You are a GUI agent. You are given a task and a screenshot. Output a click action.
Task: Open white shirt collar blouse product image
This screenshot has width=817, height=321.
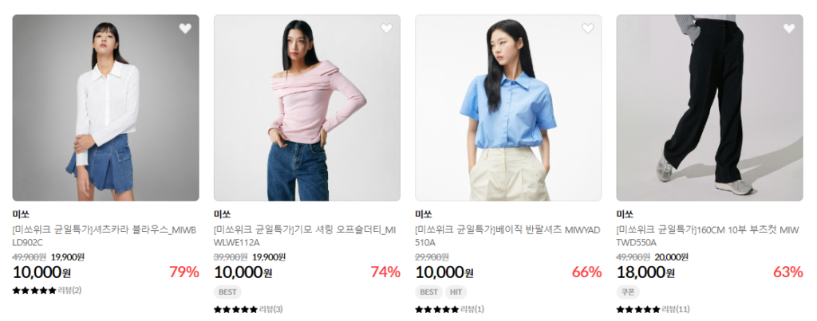pos(106,108)
